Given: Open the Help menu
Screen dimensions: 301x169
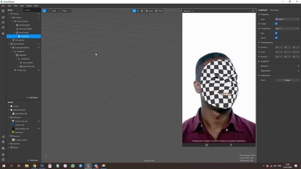Looking at the screenshot, I should click(x=36, y=6).
